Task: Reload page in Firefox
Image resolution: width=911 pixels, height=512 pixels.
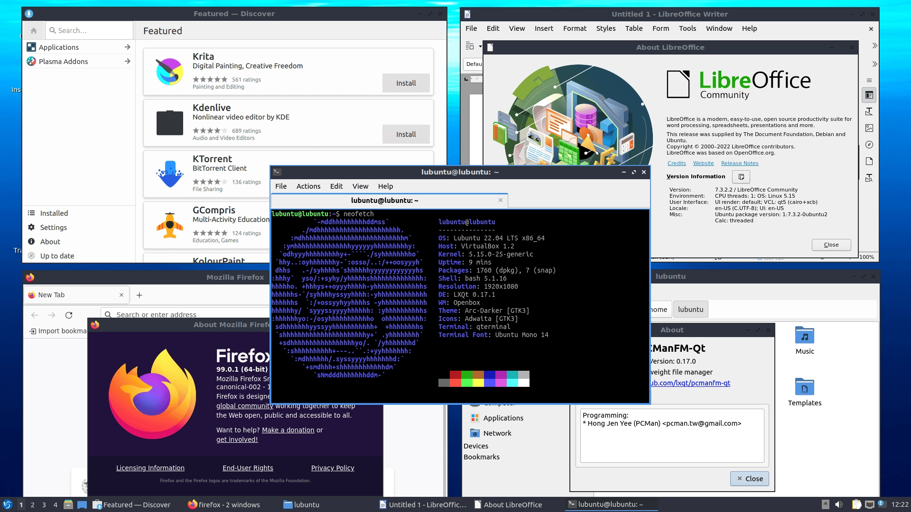Action: [x=69, y=315]
